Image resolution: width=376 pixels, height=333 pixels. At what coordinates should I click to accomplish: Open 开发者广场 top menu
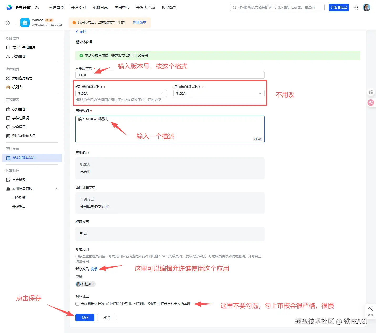pyautogui.click(x=146, y=8)
